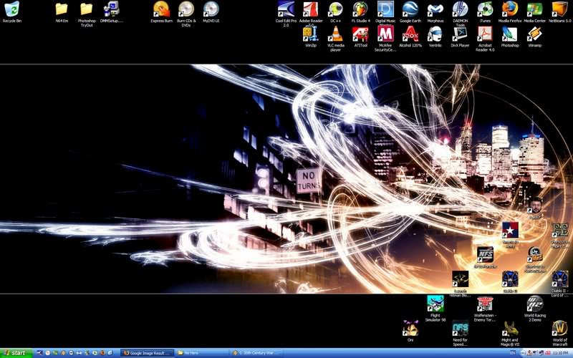This screenshot has width=573, height=358.
Task: Open the Windows start menu
Action: tap(16, 353)
